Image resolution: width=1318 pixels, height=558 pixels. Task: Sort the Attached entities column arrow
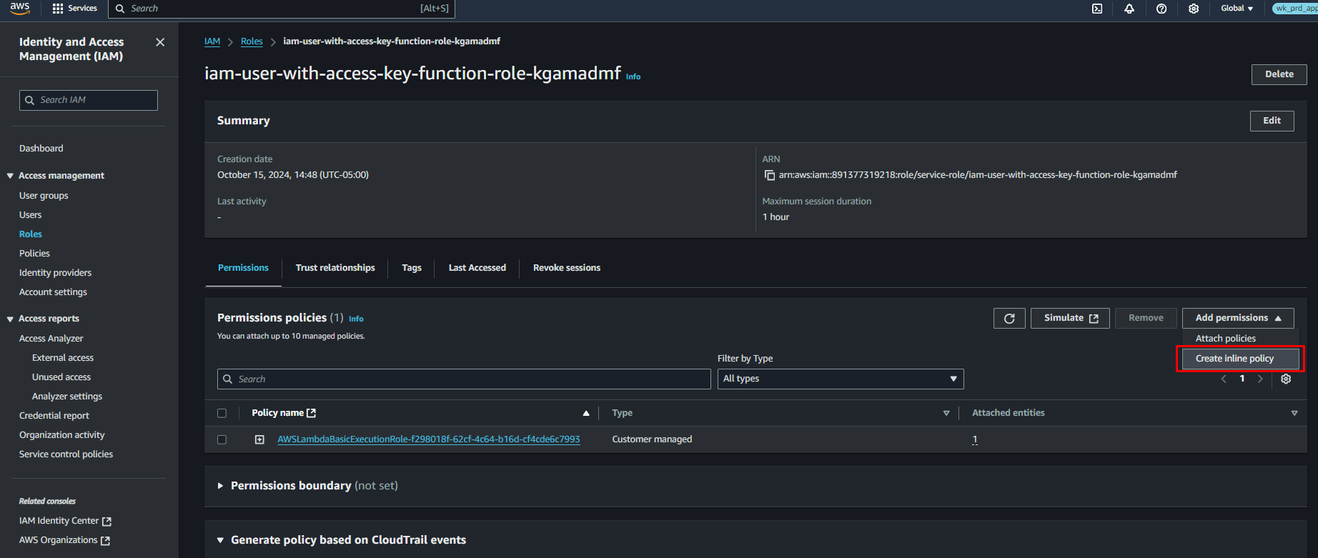point(1294,413)
